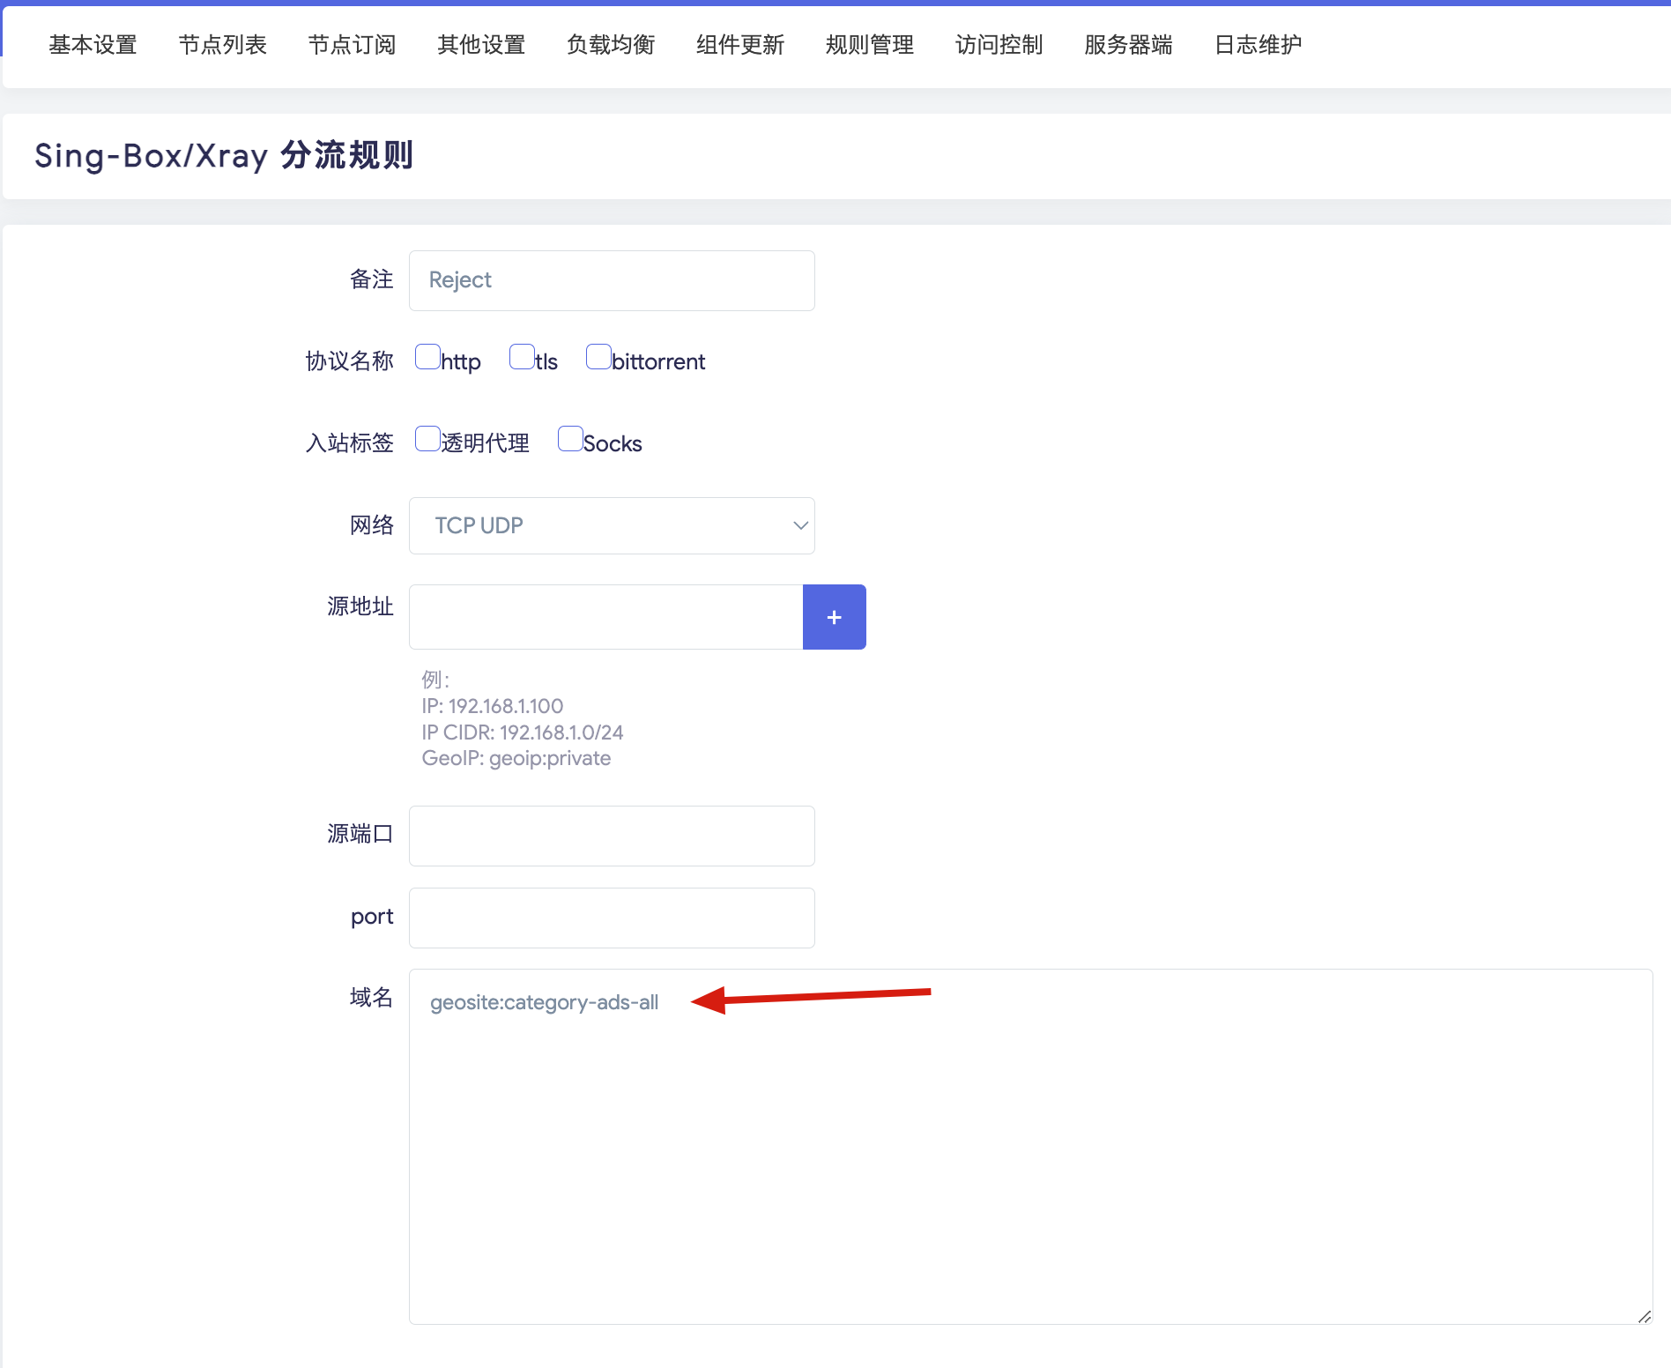
Task: Open the 日志维护 tab
Action: coord(1257,45)
